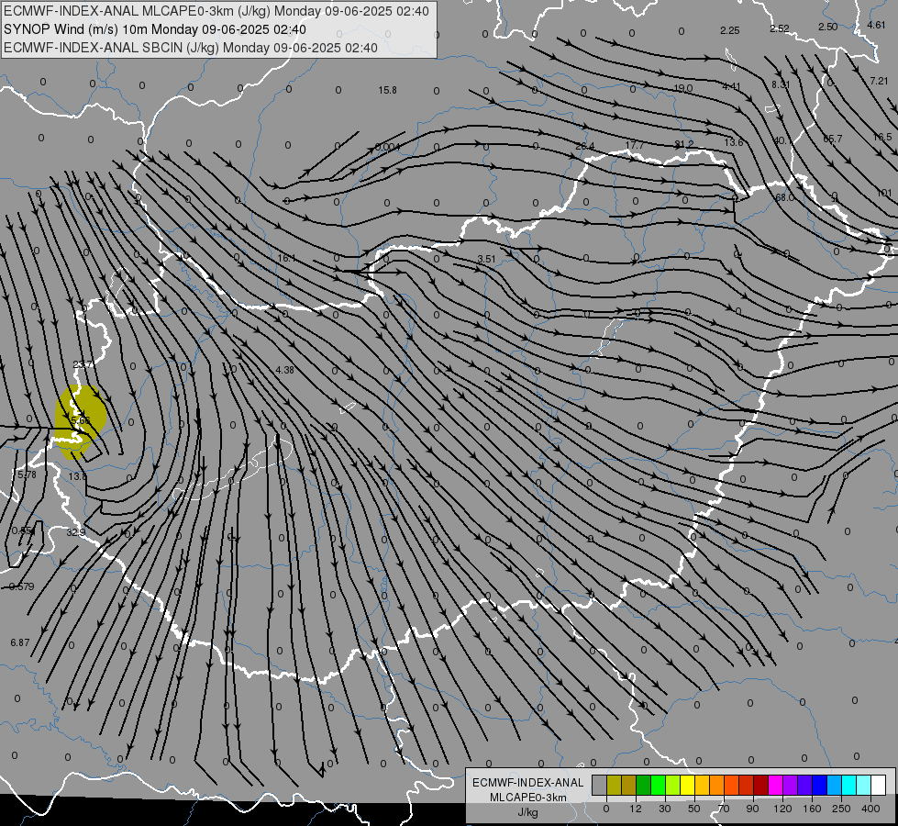Click the map value '23.7'
Viewport: 898px width, 826px height.
coord(83,364)
